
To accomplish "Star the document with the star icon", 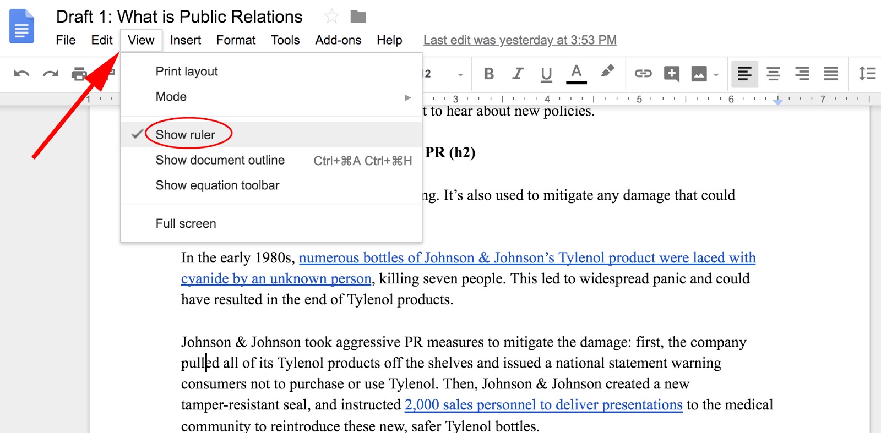I will pyautogui.click(x=331, y=17).
